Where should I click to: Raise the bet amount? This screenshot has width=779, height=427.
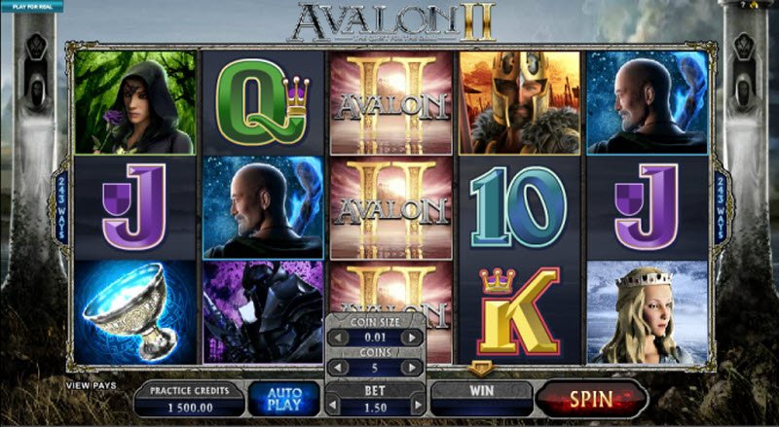(x=419, y=407)
